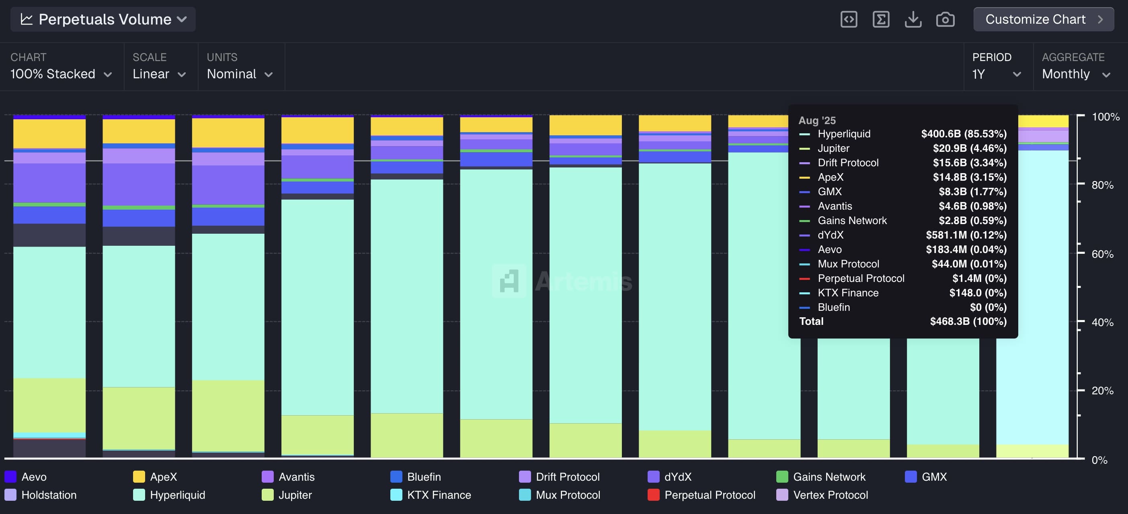Screen dimensions: 1128x514
Task: Click the sigma formula icon
Action: point(881,19)
